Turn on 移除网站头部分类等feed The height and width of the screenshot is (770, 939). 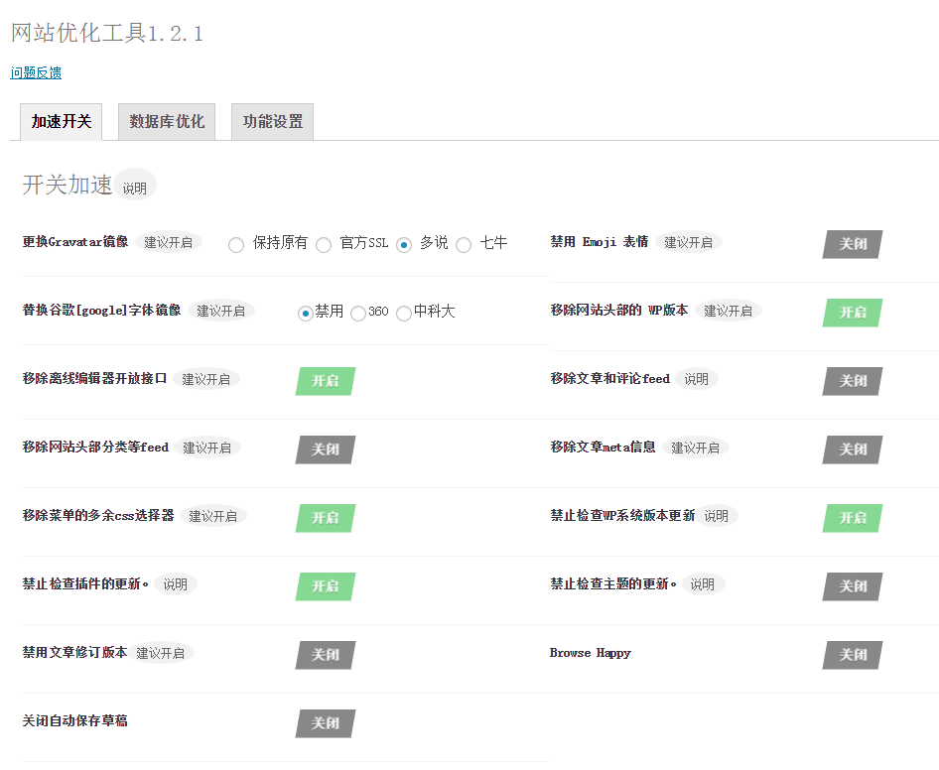click(x=325, y=449)
